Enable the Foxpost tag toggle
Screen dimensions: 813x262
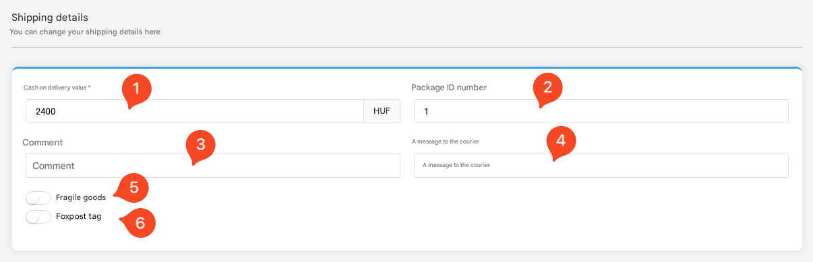click(38, 217)
